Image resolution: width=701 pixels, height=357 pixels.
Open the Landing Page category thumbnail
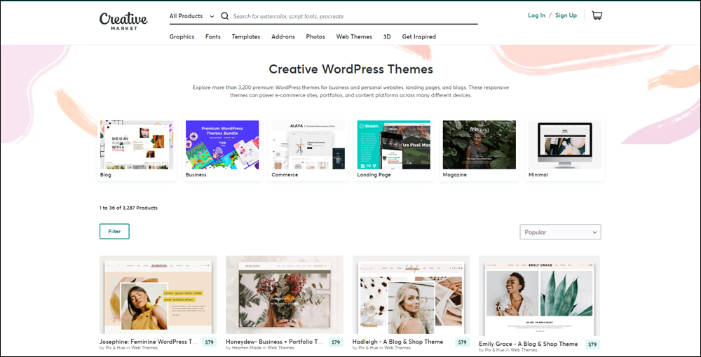click(x=394, y=145)
